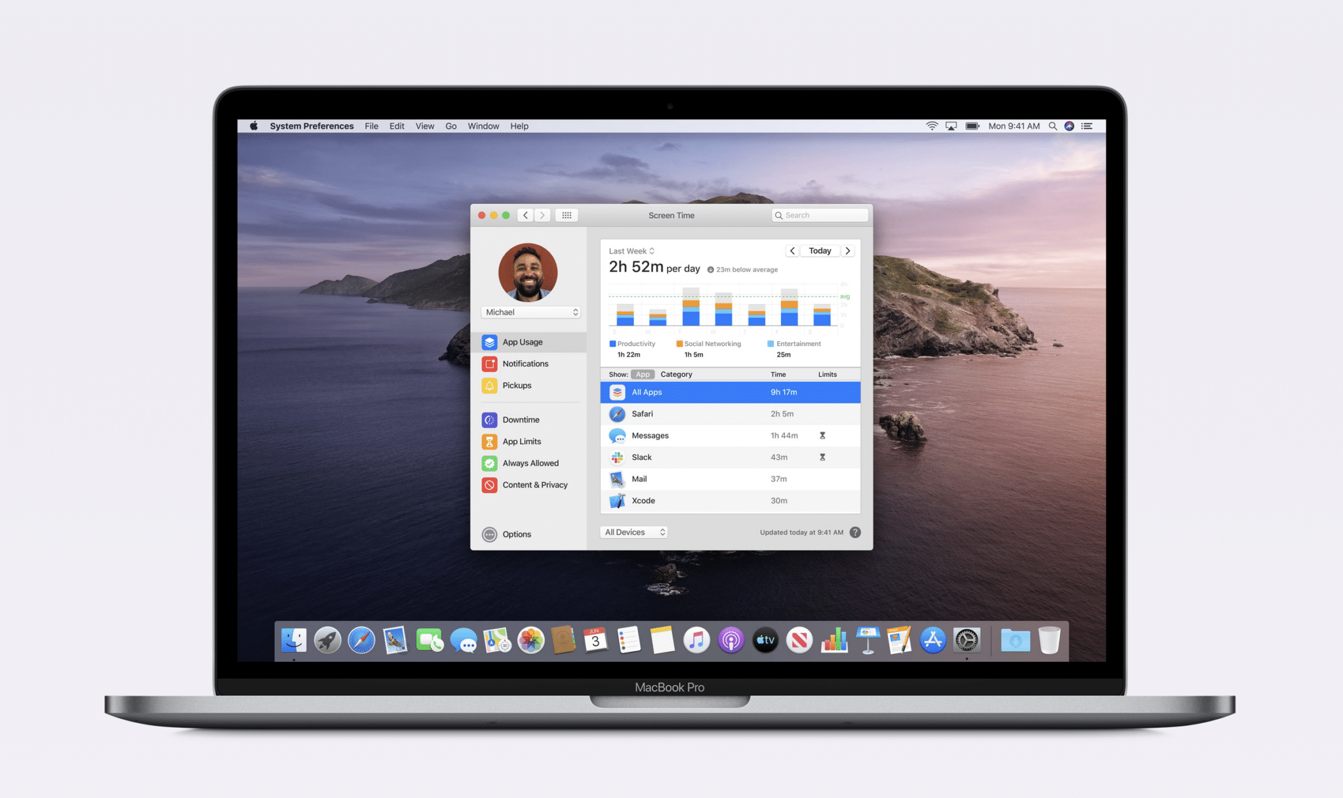Click Michael's profile picture
Image resolution: width=1343 pixels, height=798 pixels.
528,273
